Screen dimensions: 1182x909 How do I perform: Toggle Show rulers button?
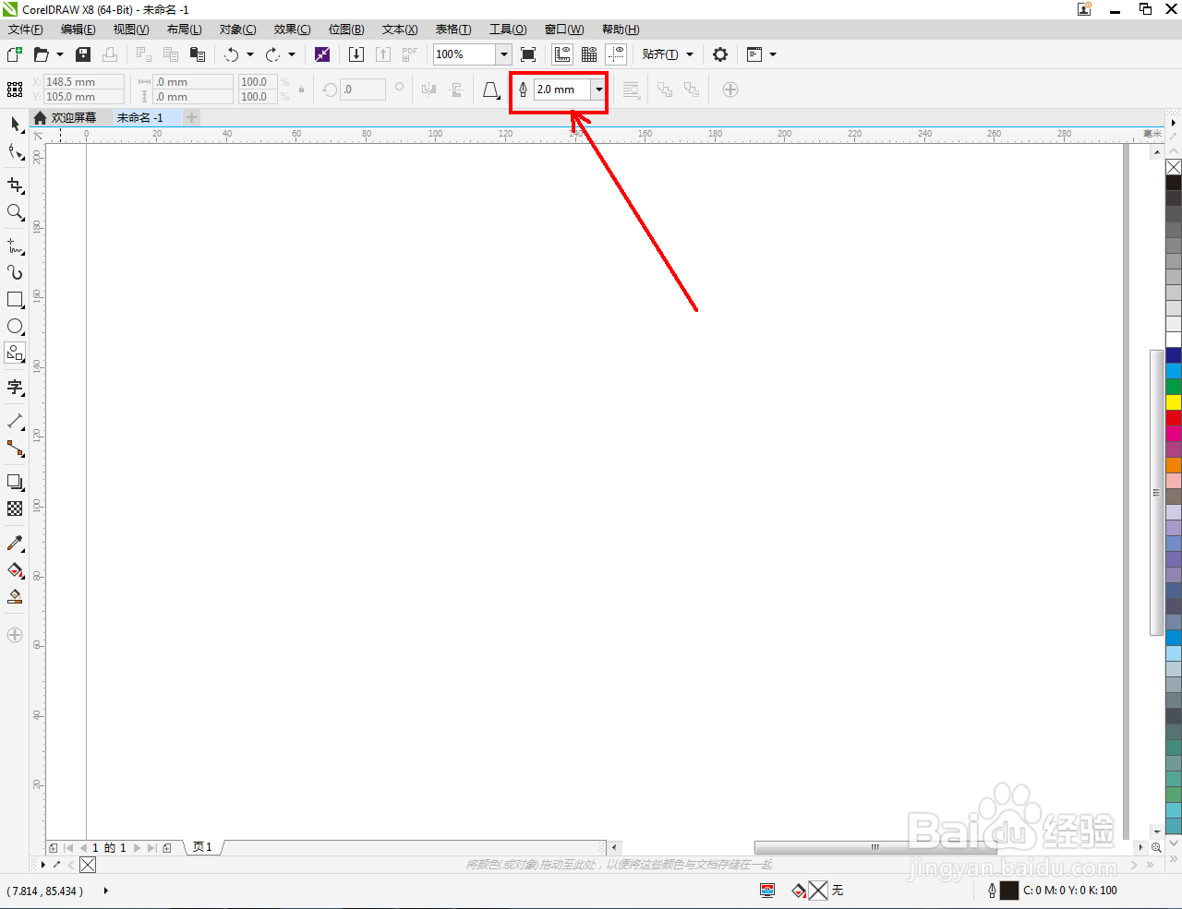click(562, 54)
